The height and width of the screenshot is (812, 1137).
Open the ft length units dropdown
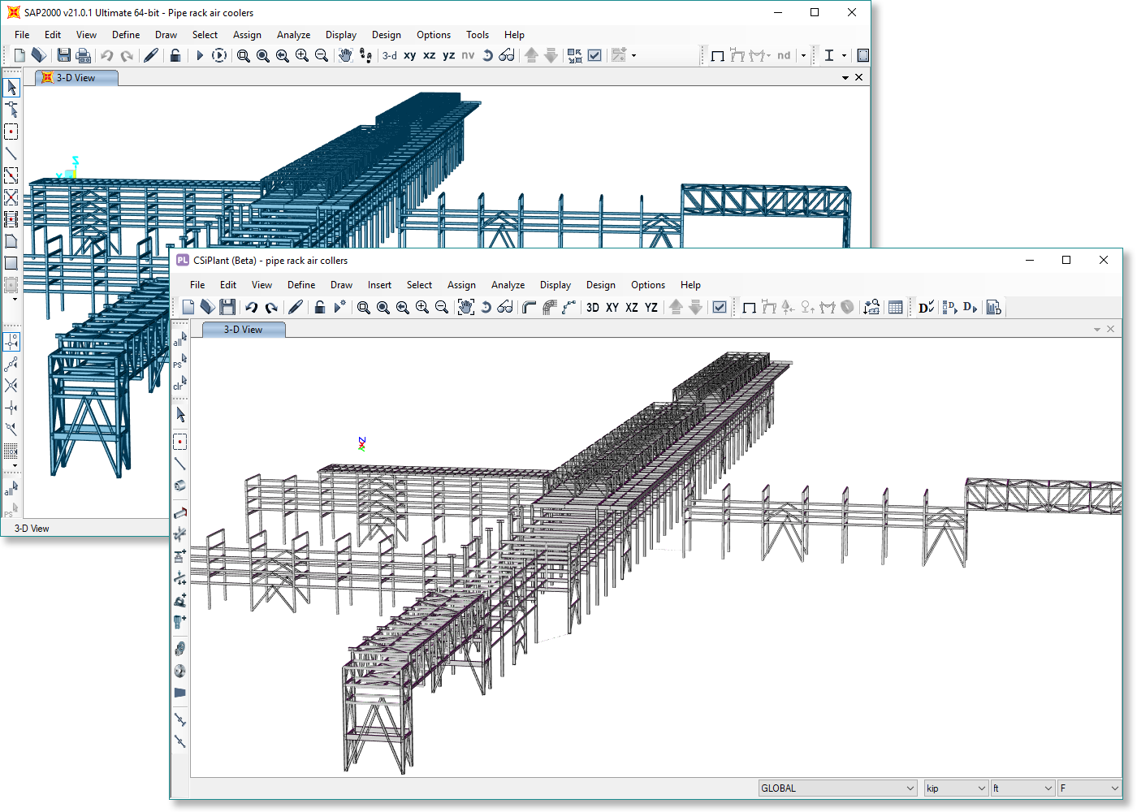pyautogui.click(x=1022, y=788)
